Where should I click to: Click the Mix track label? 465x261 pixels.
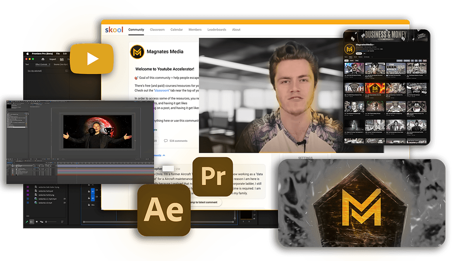click(x=93, y=205)
